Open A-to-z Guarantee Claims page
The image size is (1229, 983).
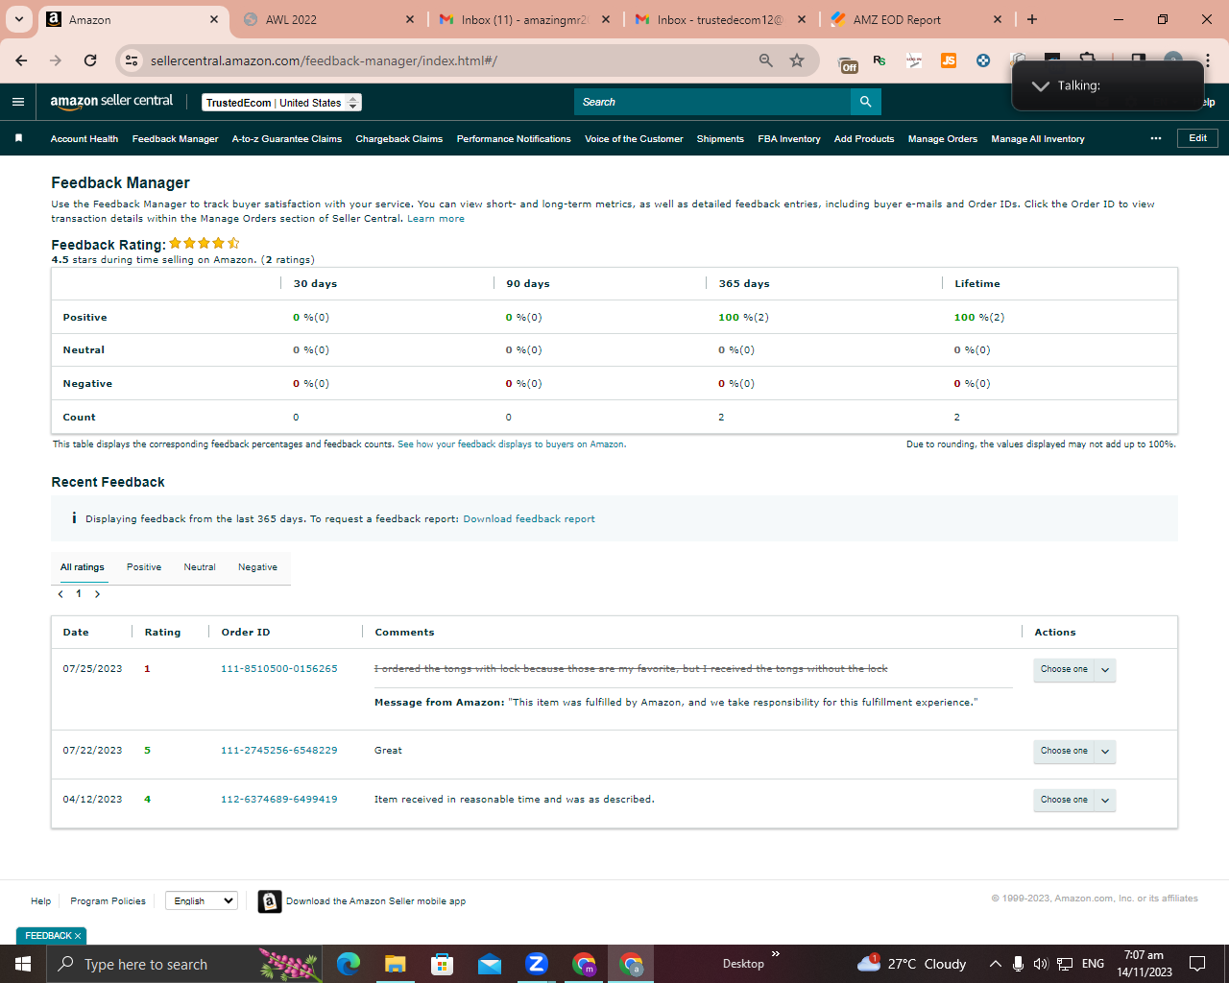[x=287, y=139]
